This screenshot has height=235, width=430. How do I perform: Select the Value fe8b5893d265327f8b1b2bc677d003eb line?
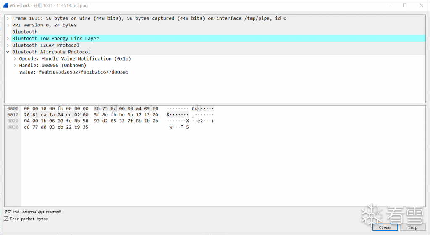73,72
